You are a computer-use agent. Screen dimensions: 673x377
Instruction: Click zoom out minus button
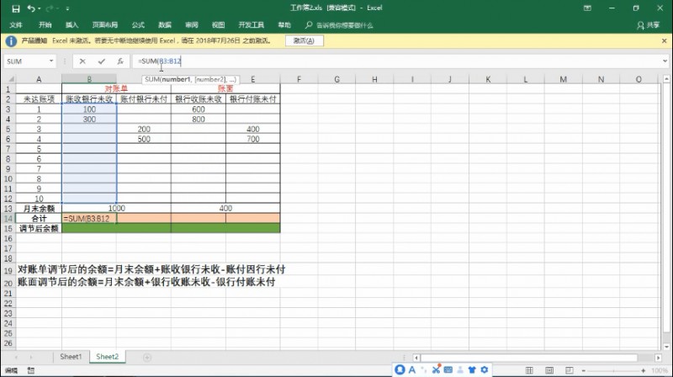[583, 370]
